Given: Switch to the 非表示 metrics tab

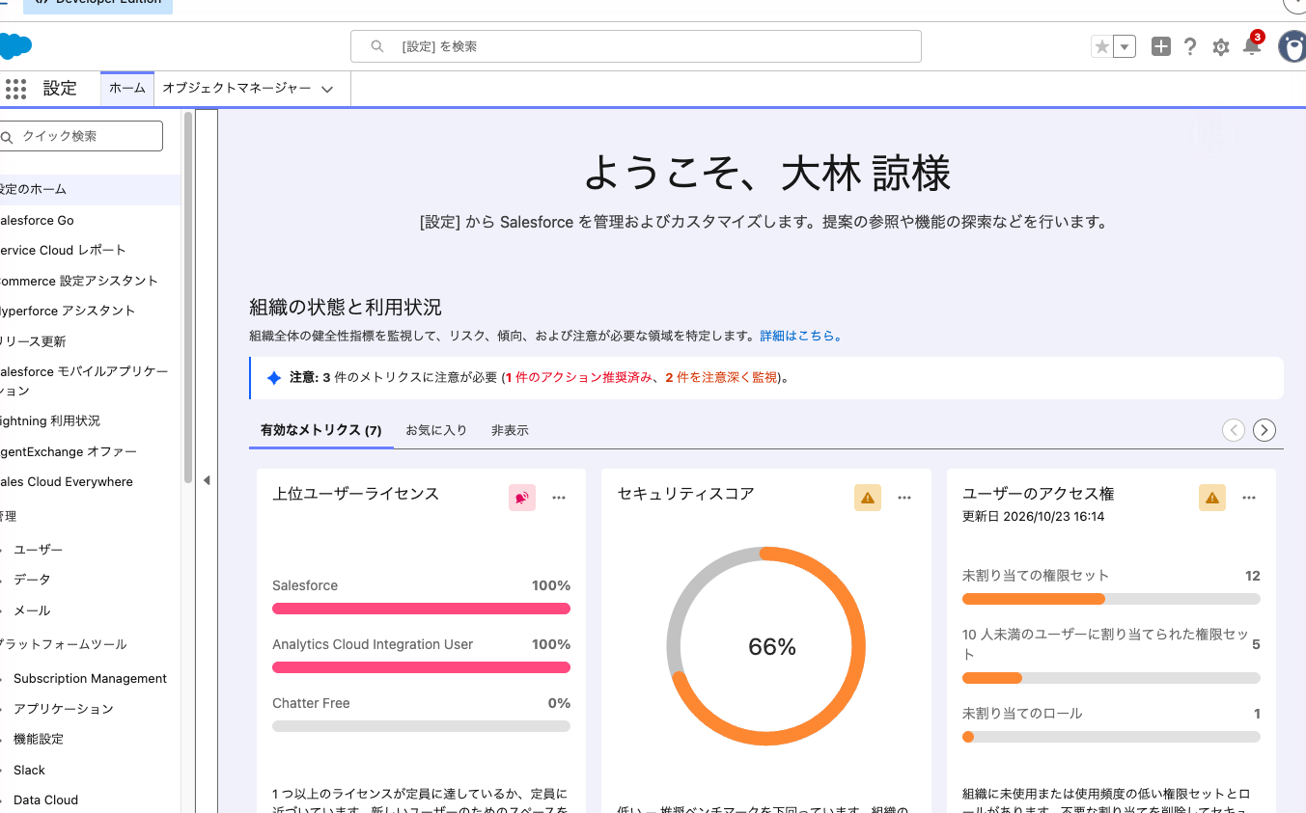Looking at the screenshot, I should tap(510, 430).
